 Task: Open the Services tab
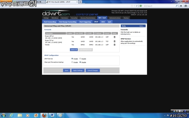point(64,18)
